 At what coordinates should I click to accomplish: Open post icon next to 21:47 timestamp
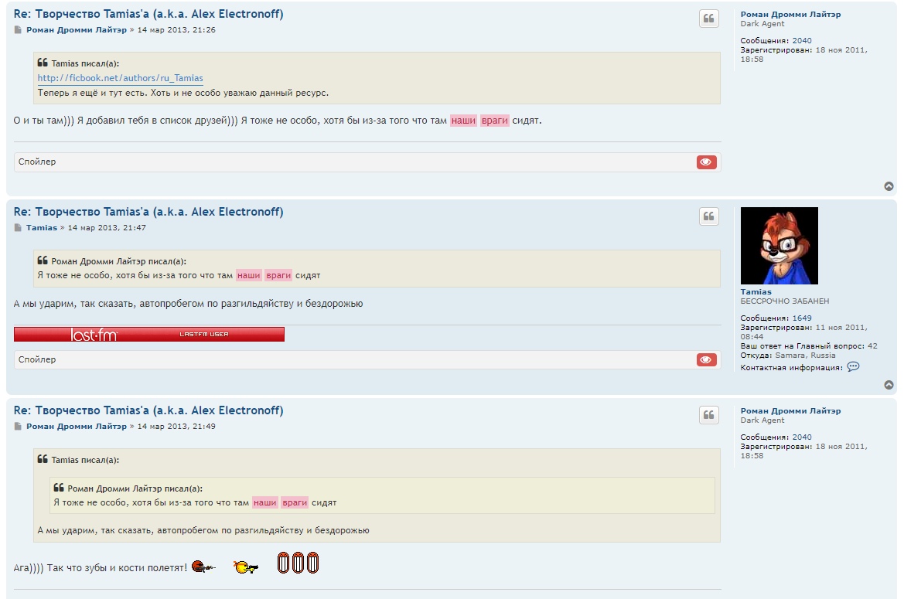pos(18,227)
